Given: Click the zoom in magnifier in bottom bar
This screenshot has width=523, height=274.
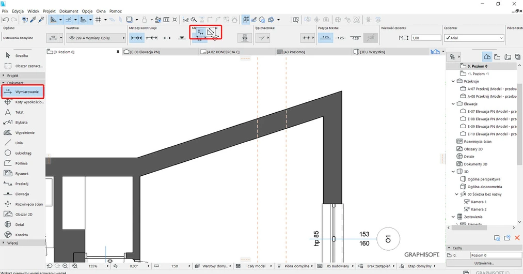Looking at the screenshot, I should pos(65,266).
